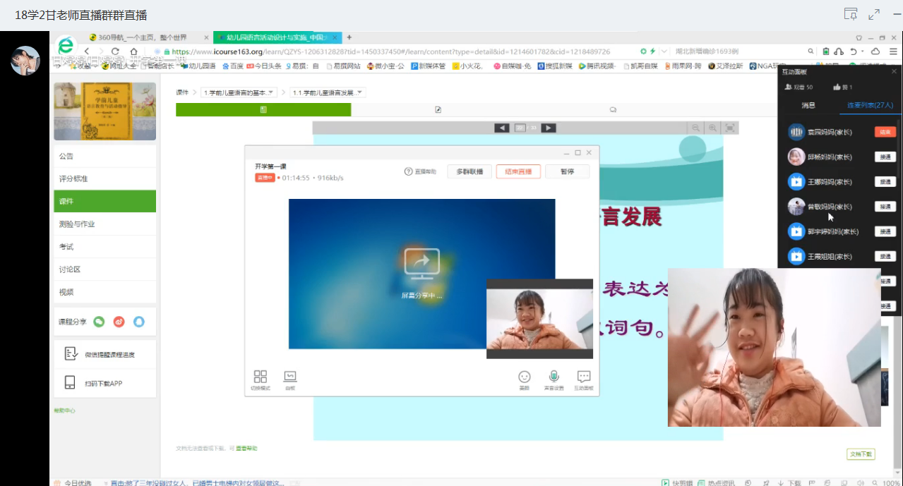Click 暂停 pause button
The height and width of the screenshot is (486, 903).
click(567, 171)
